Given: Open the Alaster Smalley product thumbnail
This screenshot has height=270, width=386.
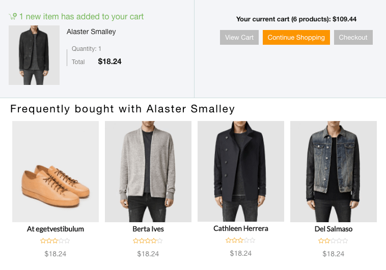Looking at the screenshot, I should click(34, 55).
